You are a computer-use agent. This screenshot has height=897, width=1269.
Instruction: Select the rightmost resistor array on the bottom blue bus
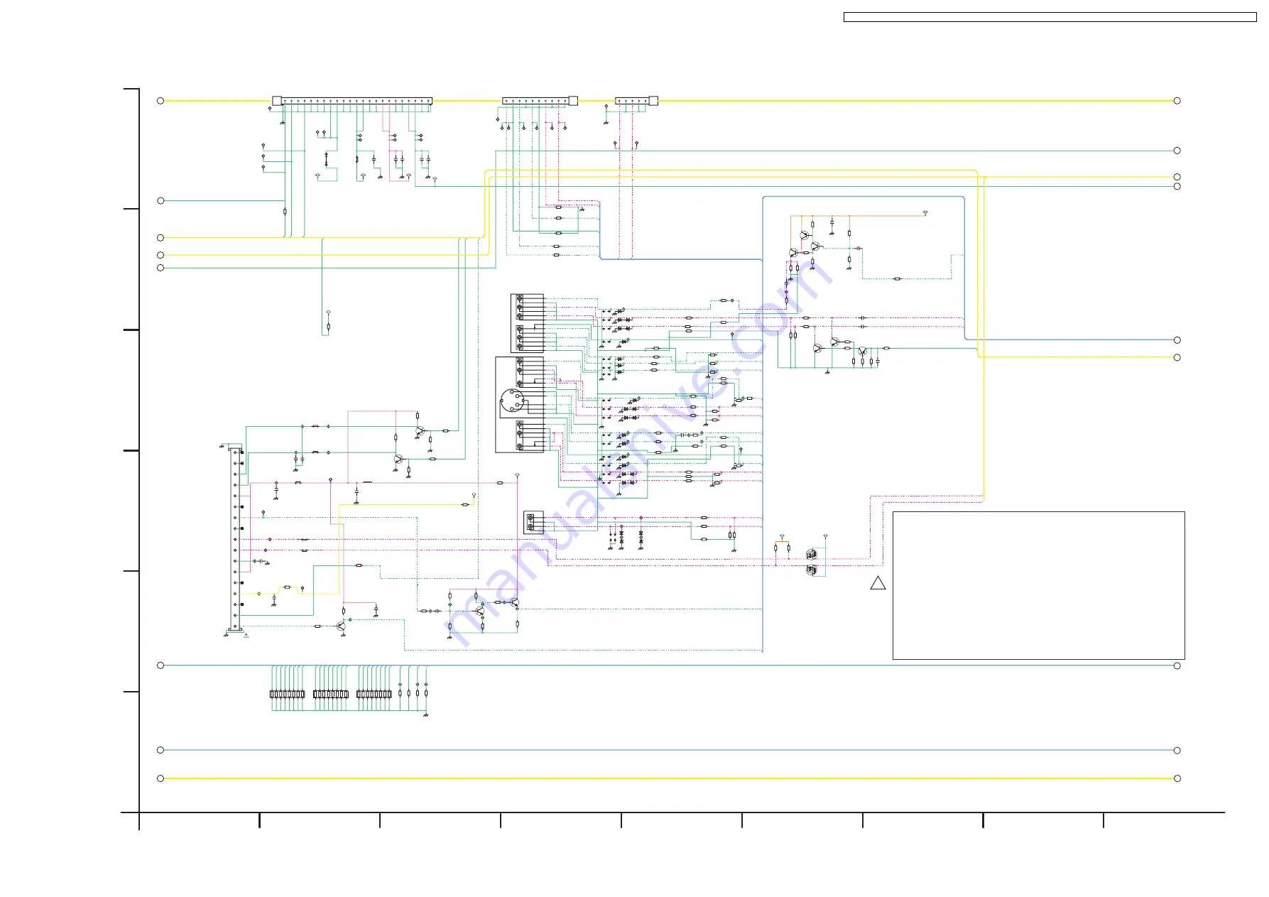click(374, 694)
